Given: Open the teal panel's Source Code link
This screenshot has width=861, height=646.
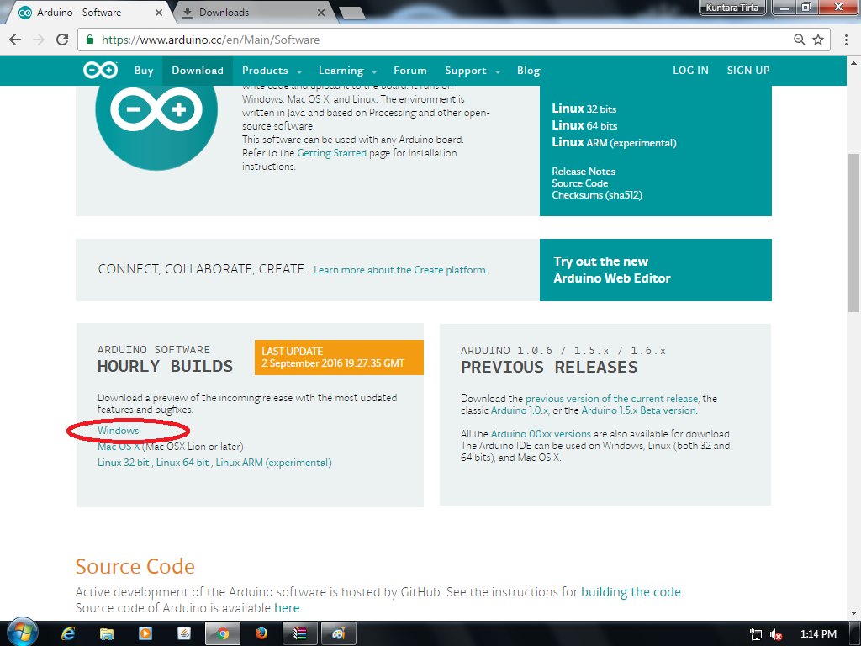Looking at the screenshot, I should point(580,183).
